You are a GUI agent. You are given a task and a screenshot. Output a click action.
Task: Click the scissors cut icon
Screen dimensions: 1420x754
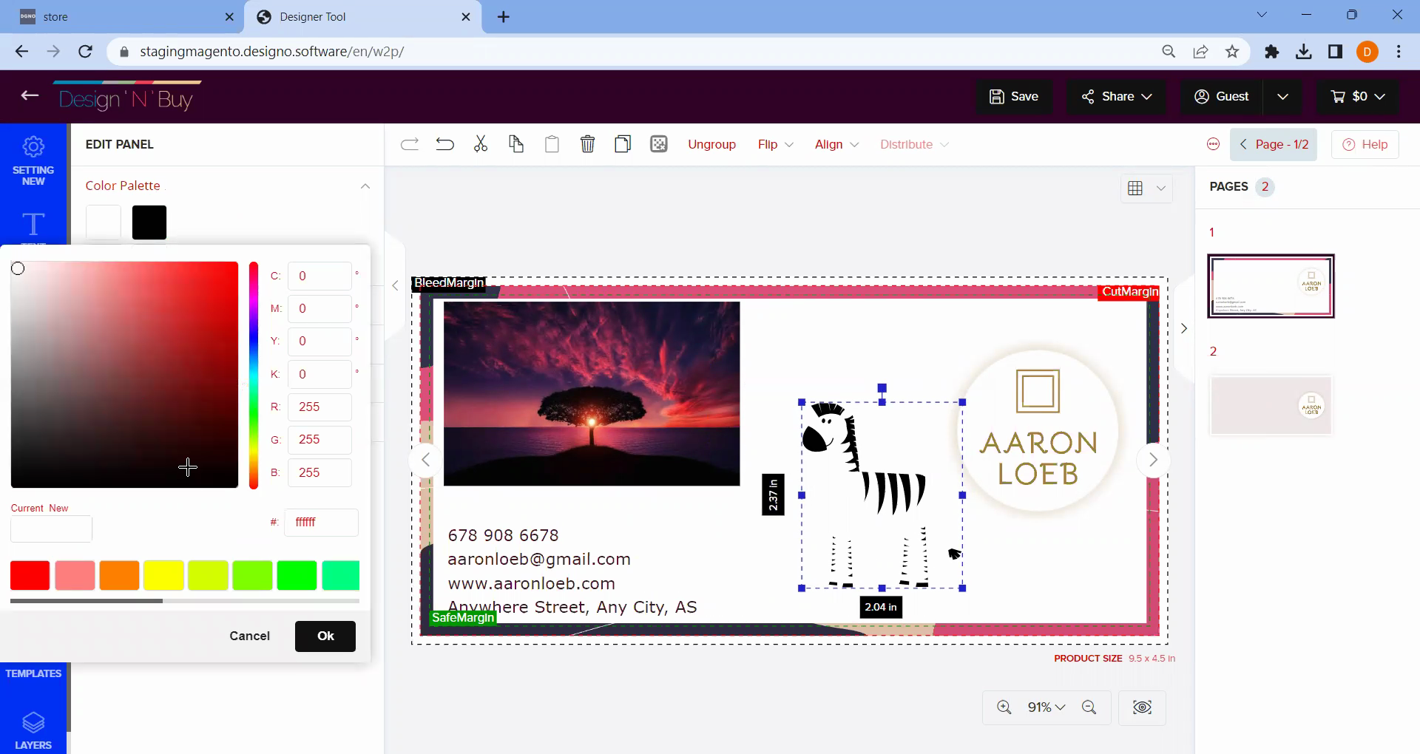coord(481,144)
